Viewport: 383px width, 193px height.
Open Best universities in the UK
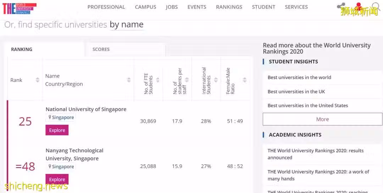296,92
